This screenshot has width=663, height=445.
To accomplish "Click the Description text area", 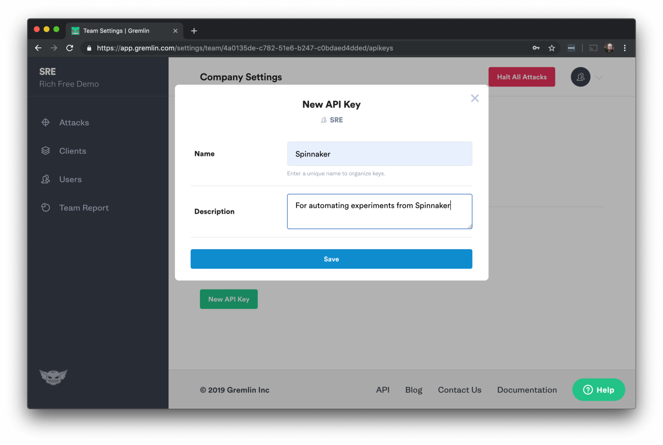I will tap(379, 211).
